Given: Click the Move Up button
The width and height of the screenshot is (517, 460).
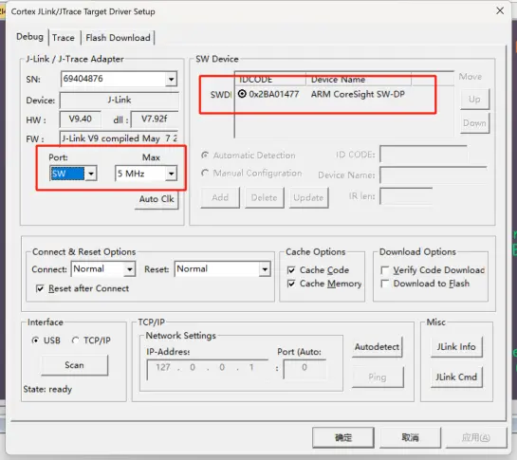Looking at the screenshot, I should pyautogui.click(x=474, y=99).
